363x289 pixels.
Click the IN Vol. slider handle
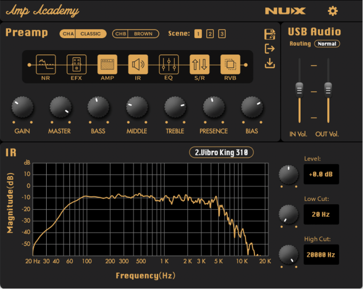(299, 90)
